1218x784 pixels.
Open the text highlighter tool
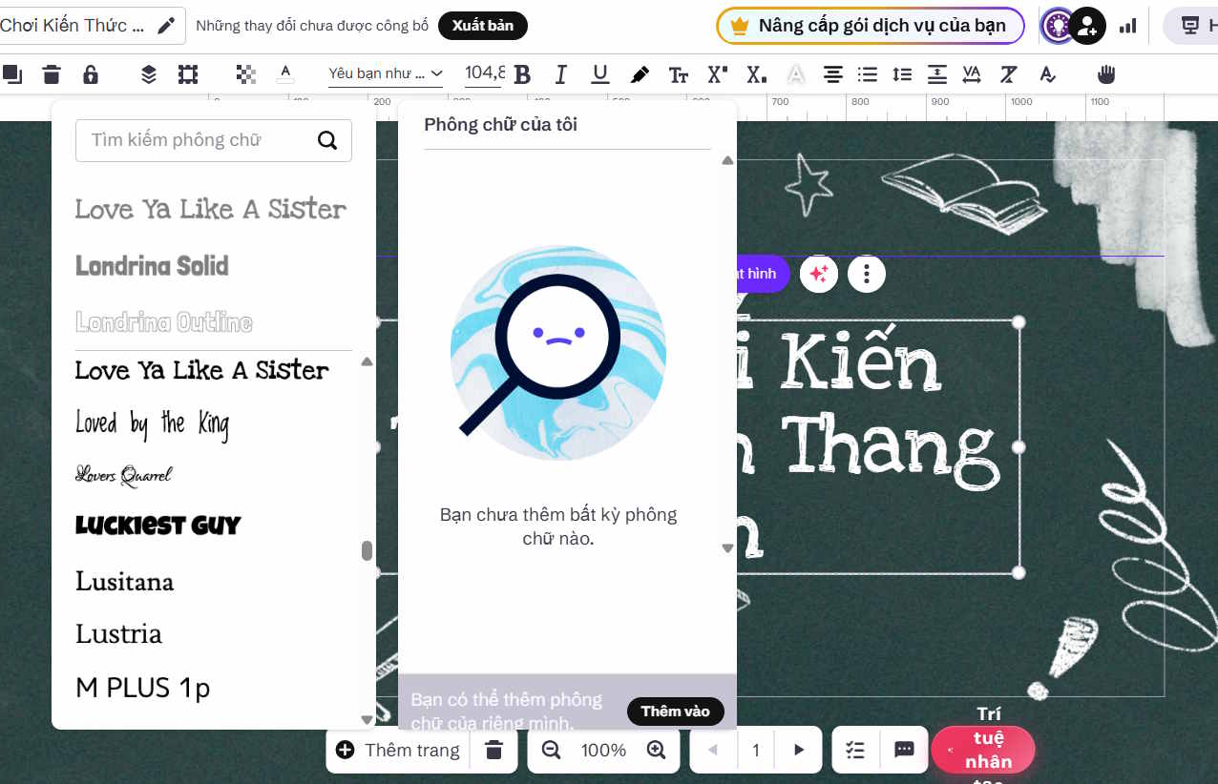[640, 73]
